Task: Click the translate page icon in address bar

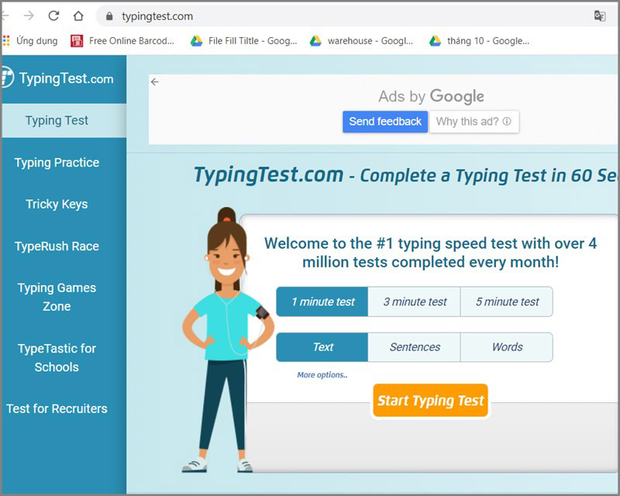Action: click(599, 16)
